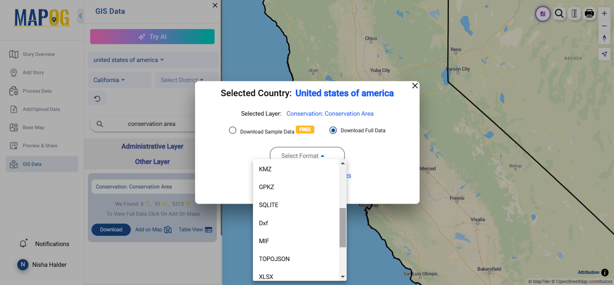
Task: Click the compass to reset map bearing
Action: tap(604, 38)
